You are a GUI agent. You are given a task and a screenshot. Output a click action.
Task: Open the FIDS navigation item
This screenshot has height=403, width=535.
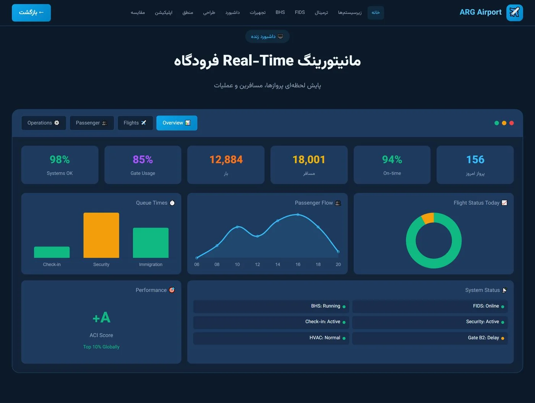(x=300, y=13)
